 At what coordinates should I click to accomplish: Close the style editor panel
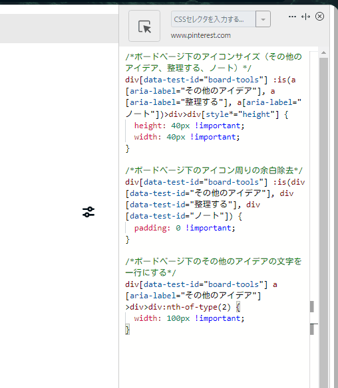(319, 17)
